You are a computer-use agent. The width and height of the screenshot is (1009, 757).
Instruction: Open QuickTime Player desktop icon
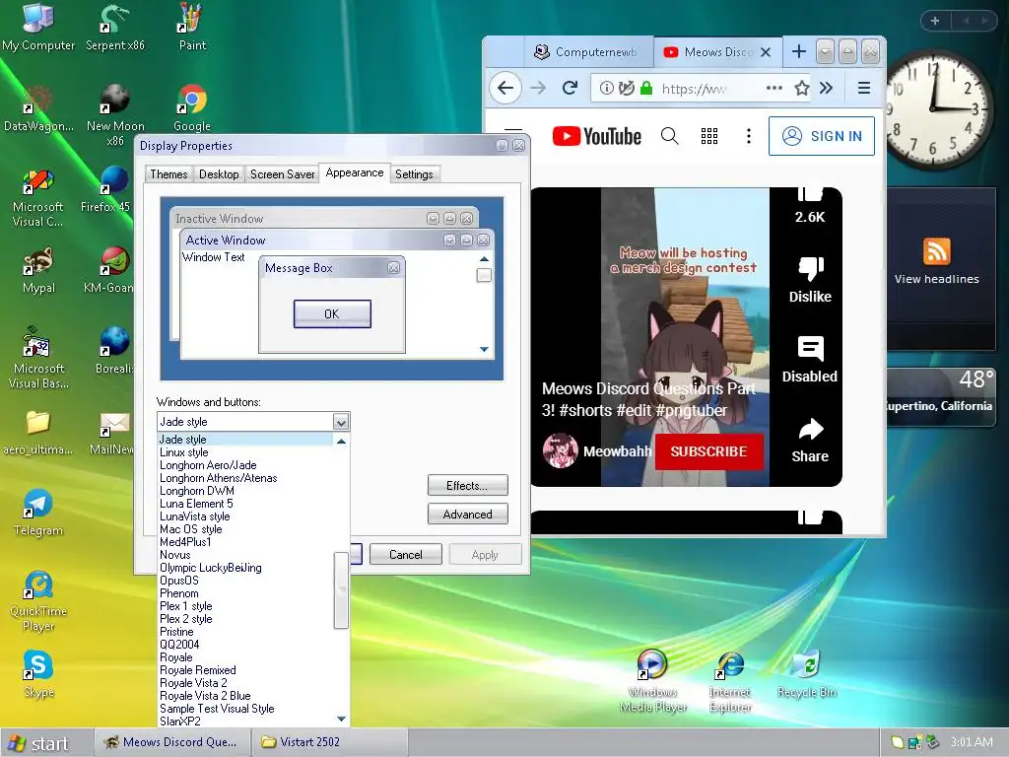(38, 601)
